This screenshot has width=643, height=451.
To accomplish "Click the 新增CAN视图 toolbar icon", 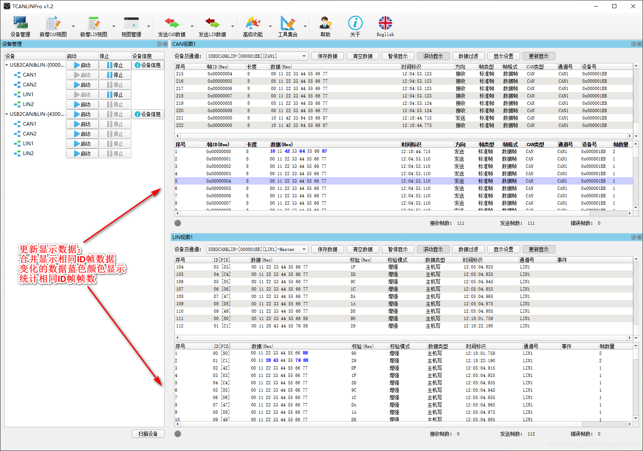I will (x=53, y=27).
